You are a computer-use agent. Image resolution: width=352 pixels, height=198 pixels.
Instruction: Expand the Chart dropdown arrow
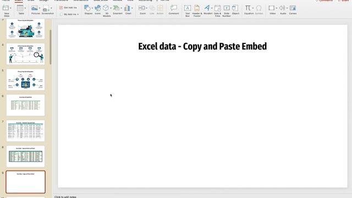132,8
